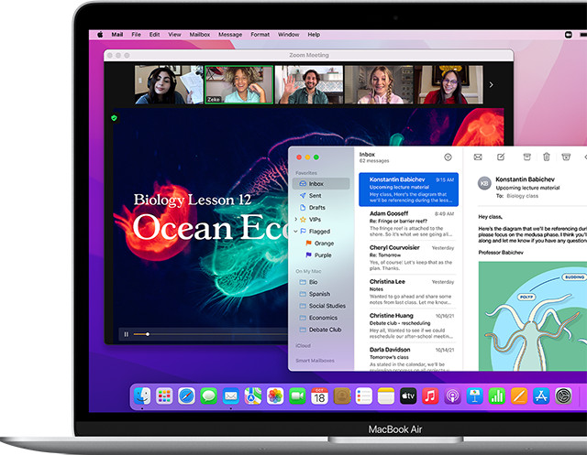Open the View menu
The height and width of the screenshot is (455, 587).
point(174,35)
